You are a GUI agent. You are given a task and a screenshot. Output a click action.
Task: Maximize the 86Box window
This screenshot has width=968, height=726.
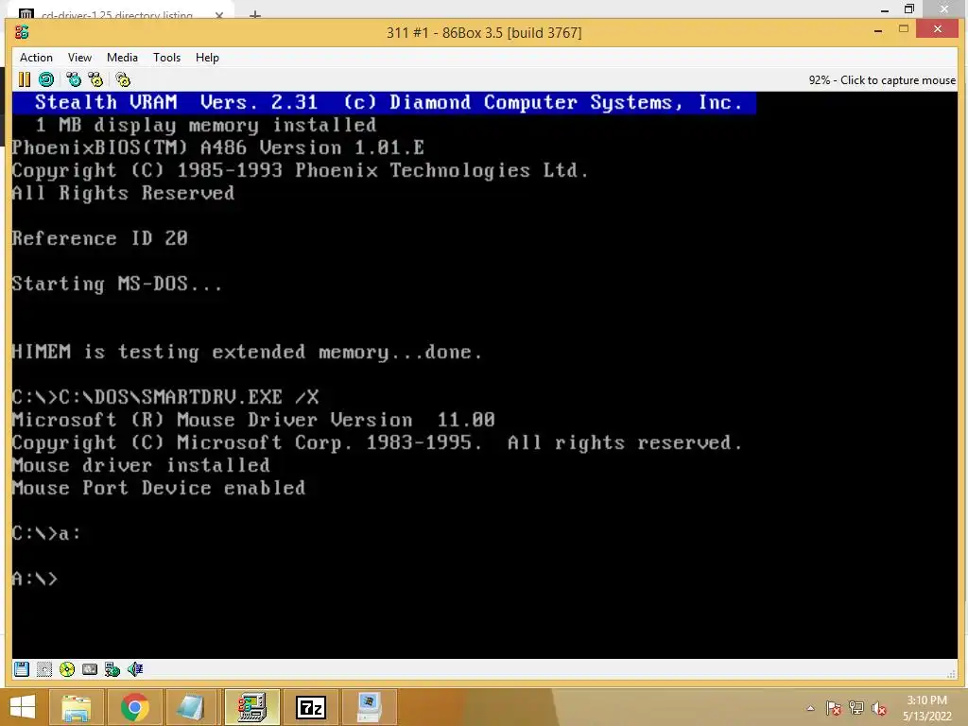[904, 28]
